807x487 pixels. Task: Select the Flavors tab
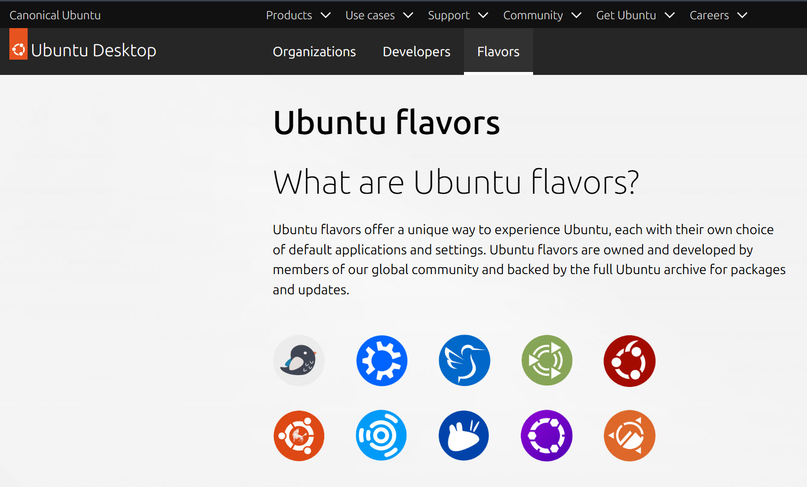pos(499,52)
